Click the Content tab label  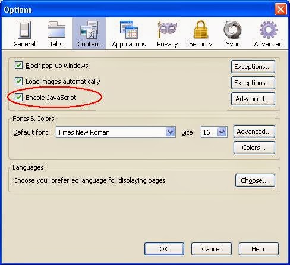89,44
